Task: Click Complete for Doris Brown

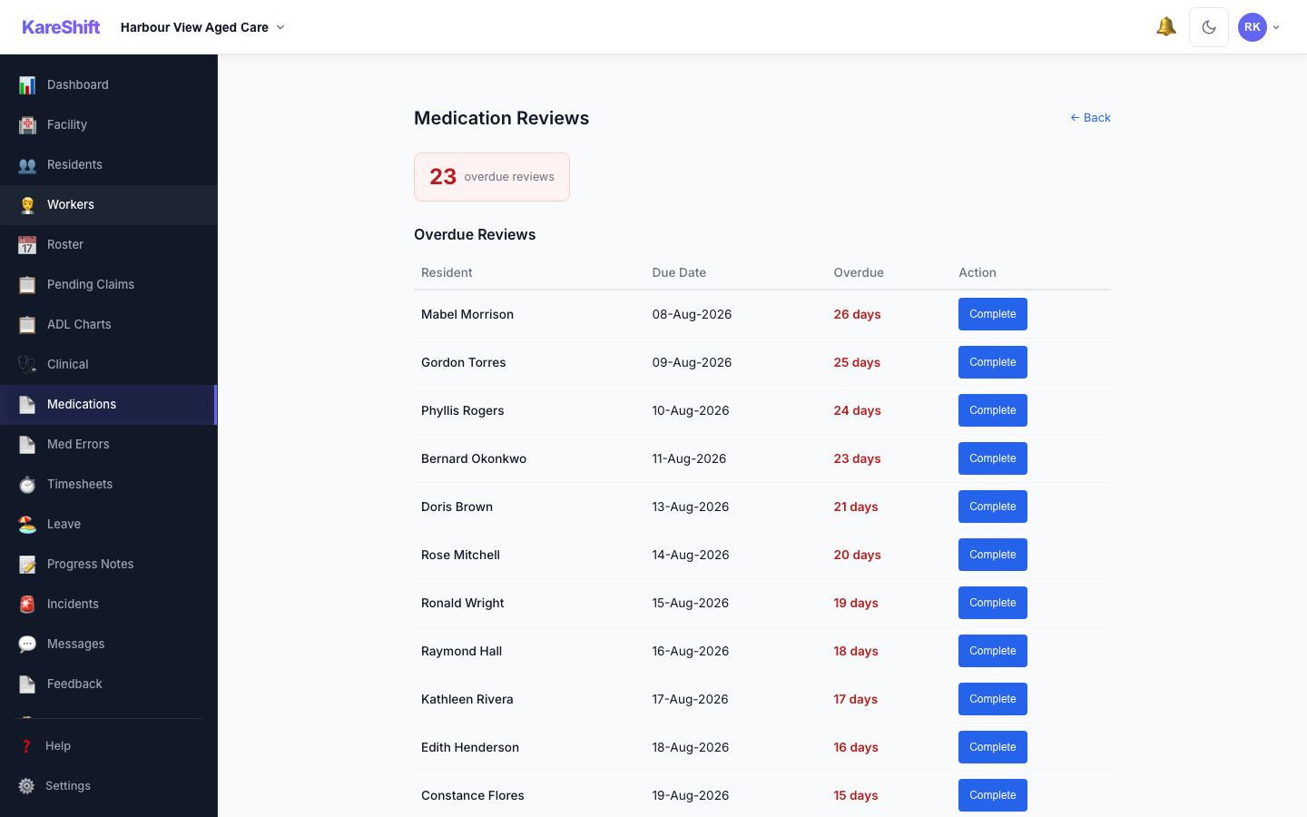Action: [x=993, y=507]
